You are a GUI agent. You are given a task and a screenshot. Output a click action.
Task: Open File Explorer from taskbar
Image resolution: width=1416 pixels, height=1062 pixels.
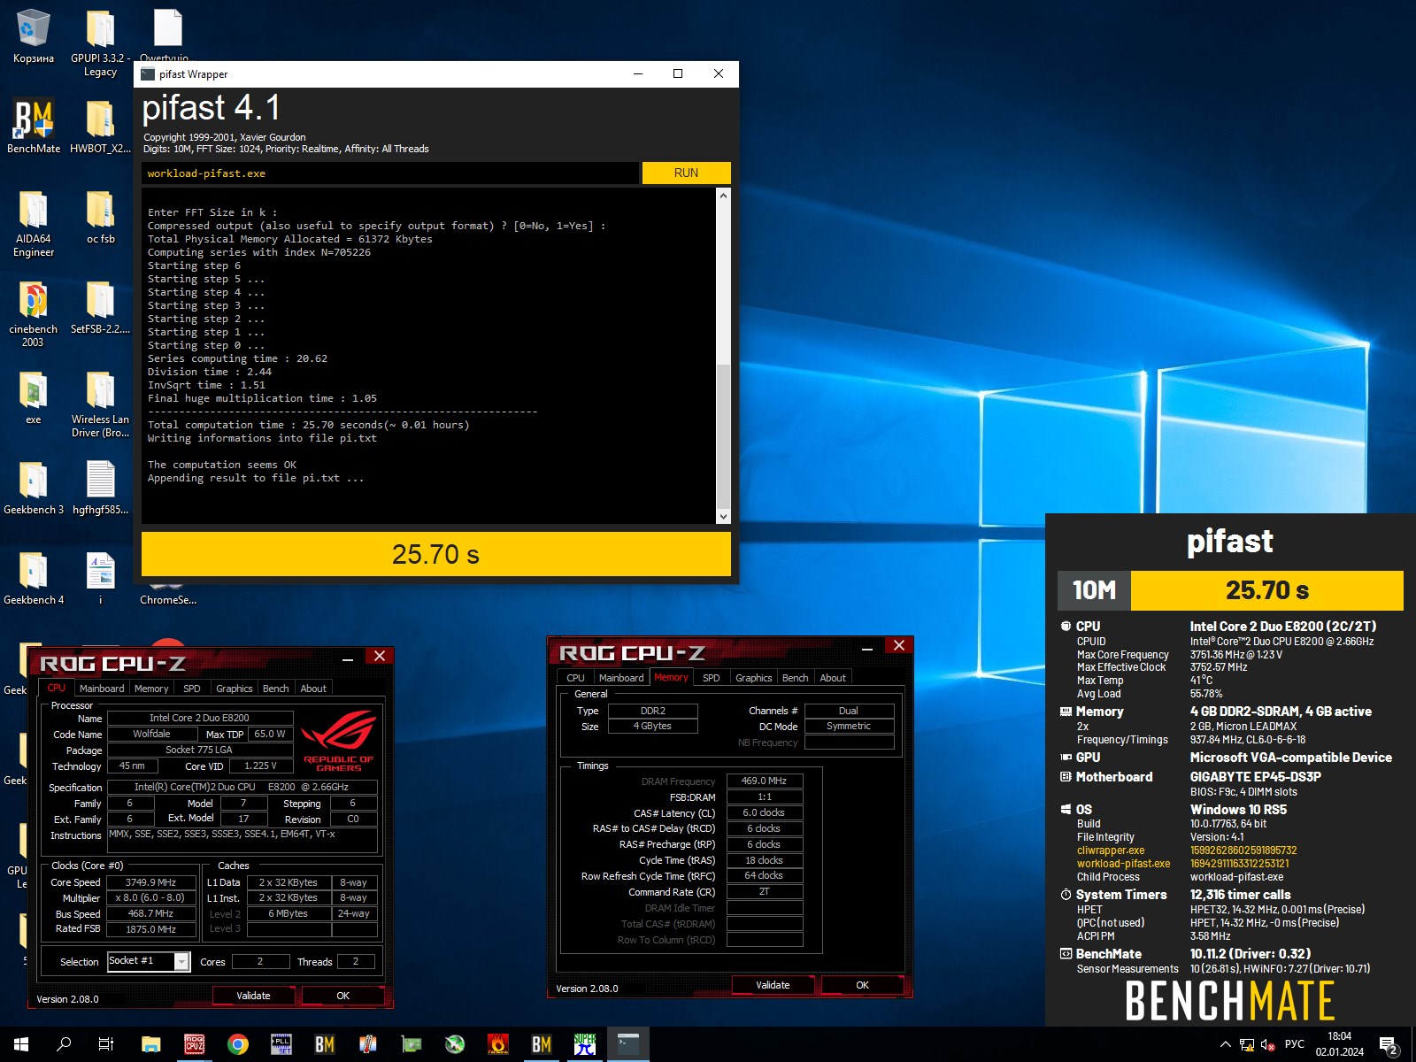151,1044
